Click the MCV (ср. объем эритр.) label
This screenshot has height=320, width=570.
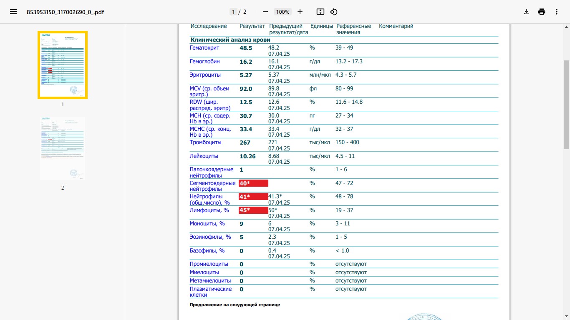pos(209,92)
